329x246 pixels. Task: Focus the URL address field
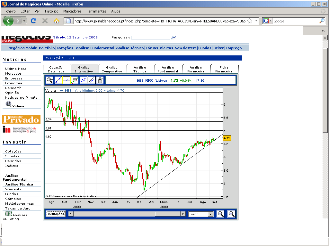tap(160, 21)
